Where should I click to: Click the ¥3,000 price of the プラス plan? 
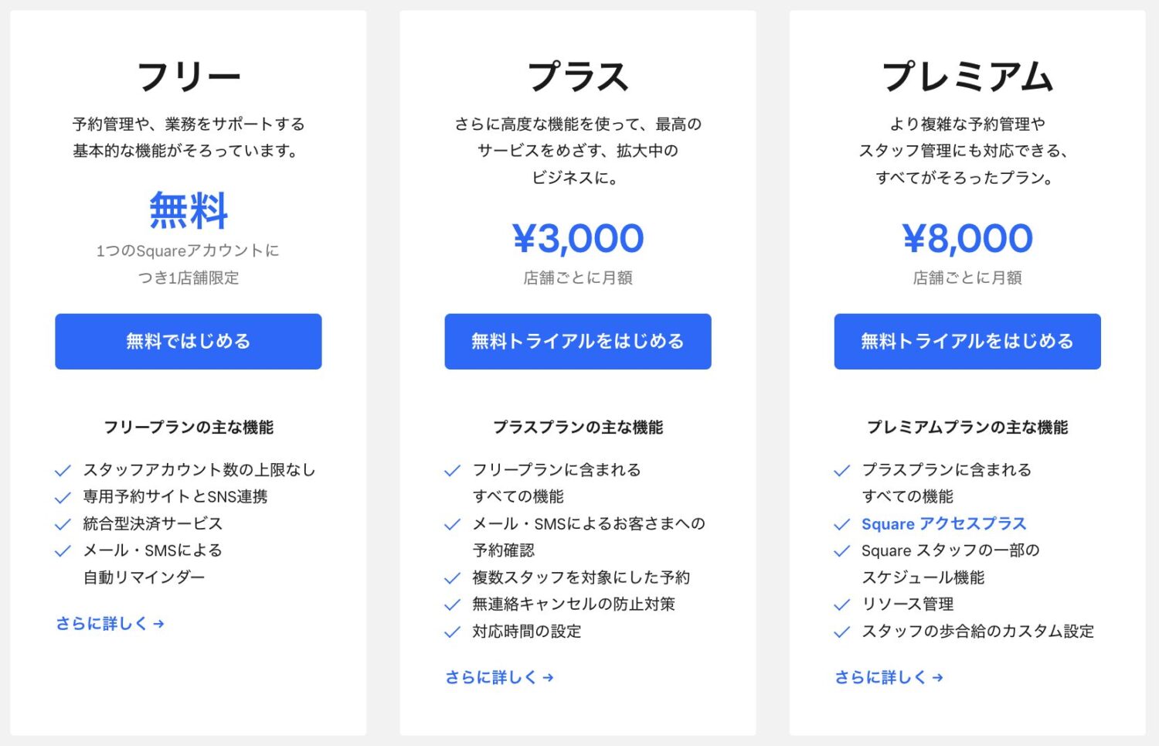tap(578, 239)
